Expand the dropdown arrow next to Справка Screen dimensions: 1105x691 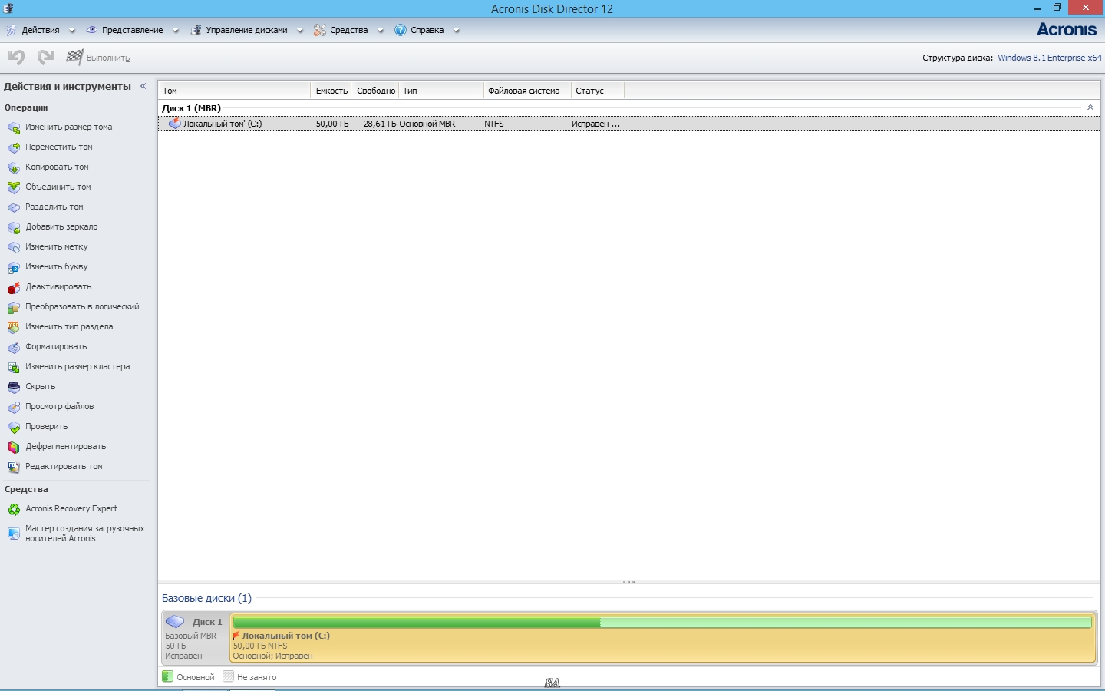coord(457,31)
